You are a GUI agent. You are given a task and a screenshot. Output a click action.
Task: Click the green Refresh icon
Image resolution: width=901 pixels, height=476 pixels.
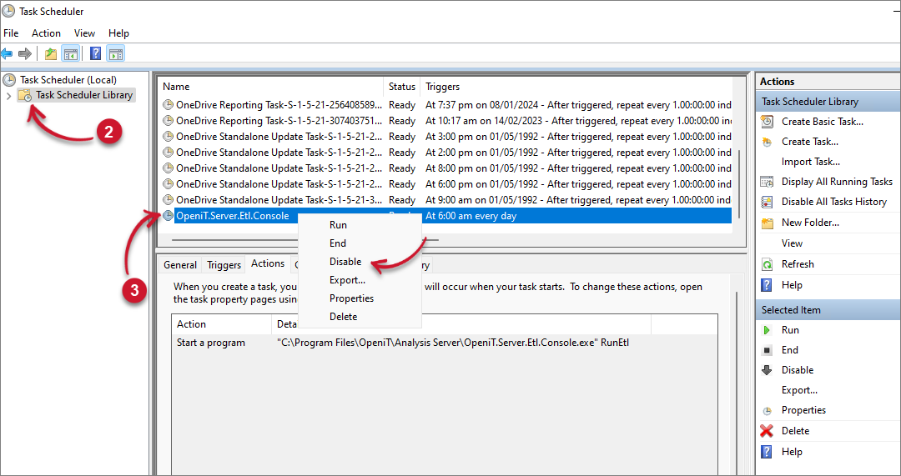(768, 265)
